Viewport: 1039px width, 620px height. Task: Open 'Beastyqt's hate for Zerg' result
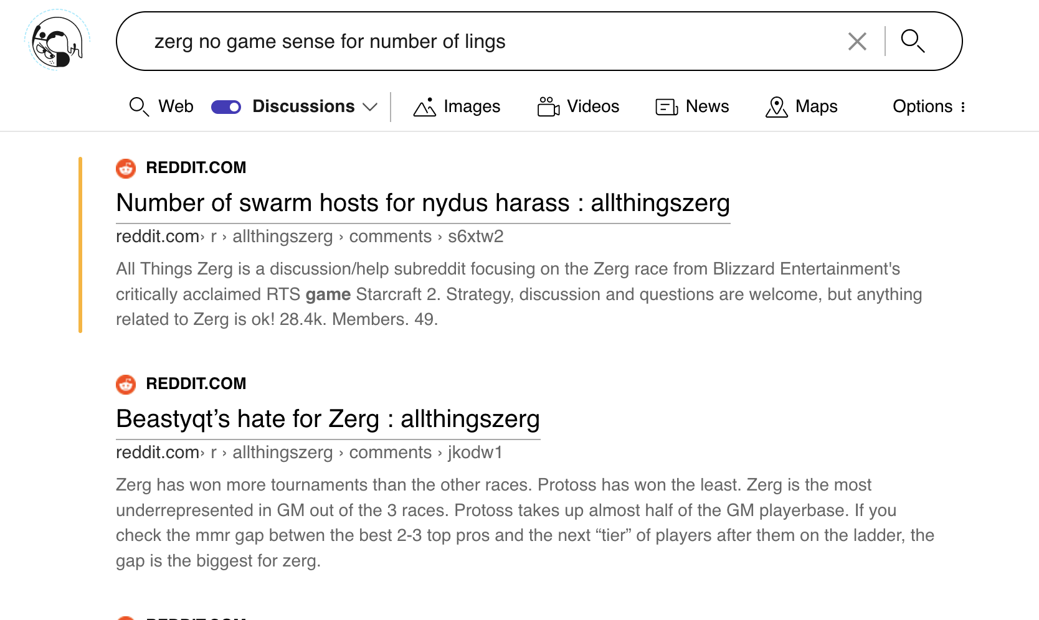click(x=328, y=420)
